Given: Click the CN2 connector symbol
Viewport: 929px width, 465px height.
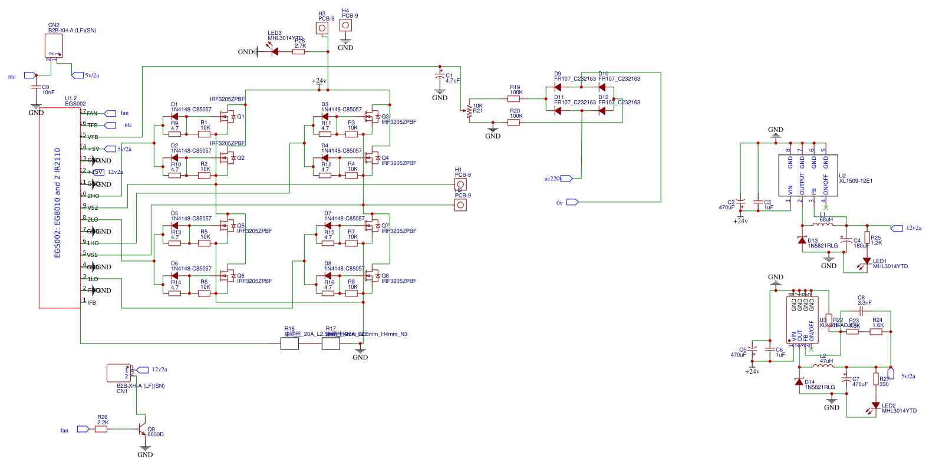Looking at the screenshot, I should 54,45.
